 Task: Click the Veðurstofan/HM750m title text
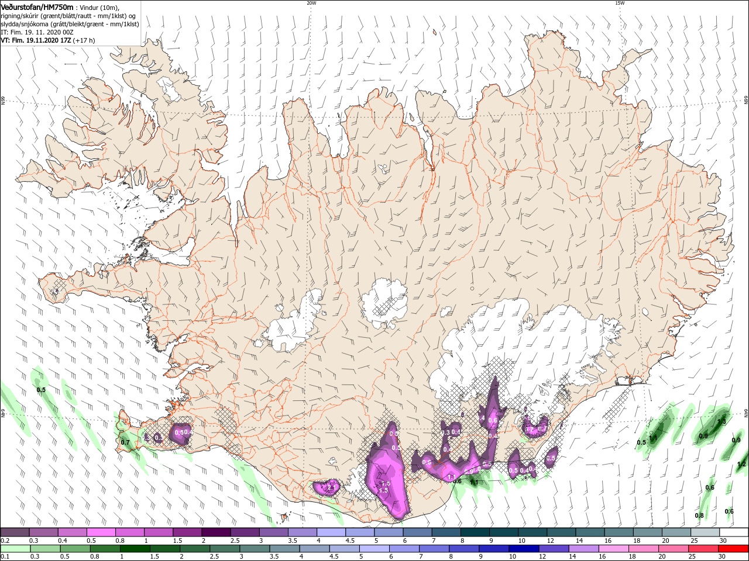click(x=37, y=6)
